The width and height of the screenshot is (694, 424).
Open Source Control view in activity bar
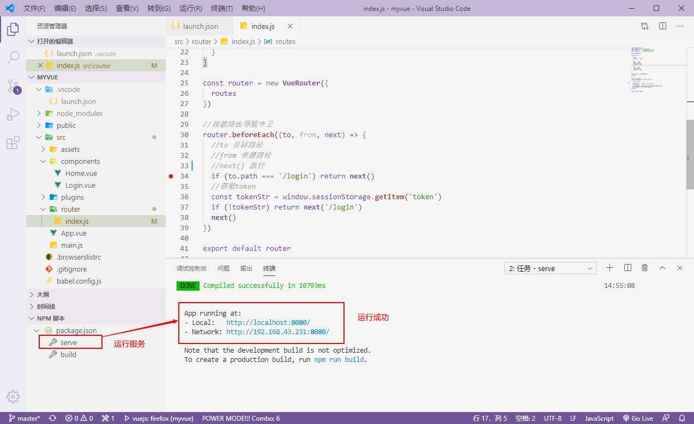point(13,86)
